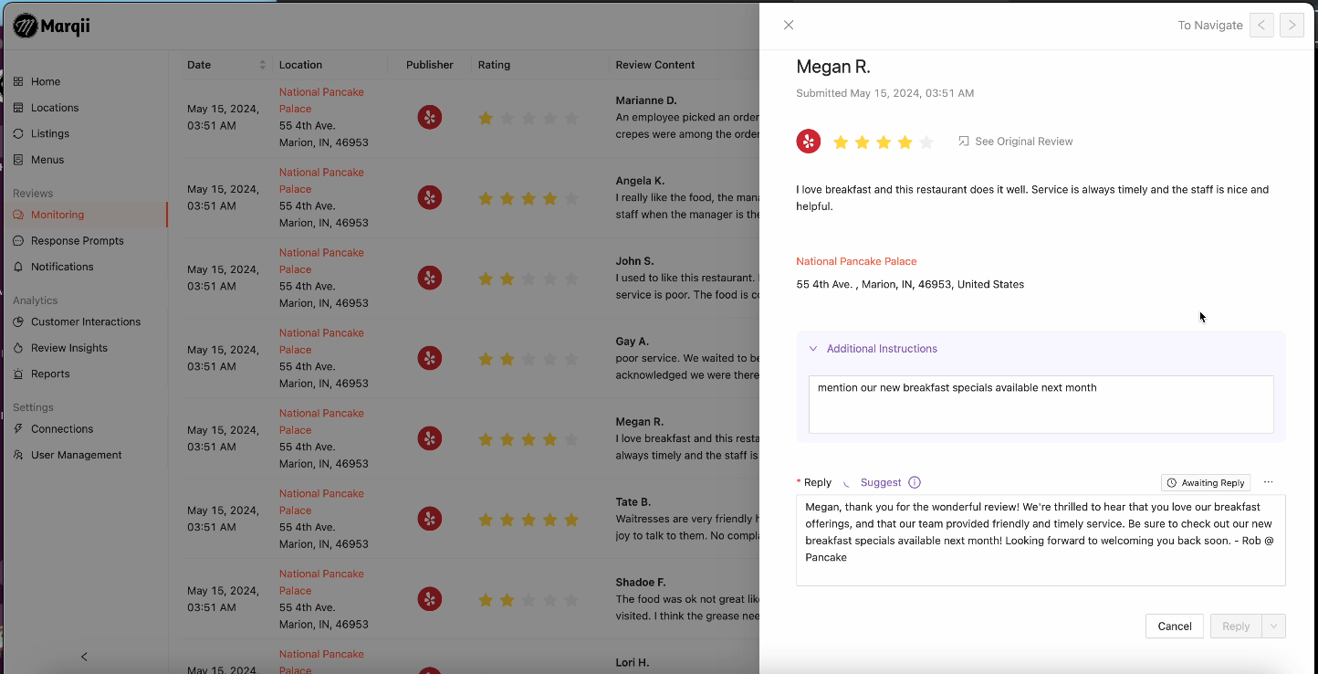
Task: Open Angela K.'s review row
Action: point(470,198)
